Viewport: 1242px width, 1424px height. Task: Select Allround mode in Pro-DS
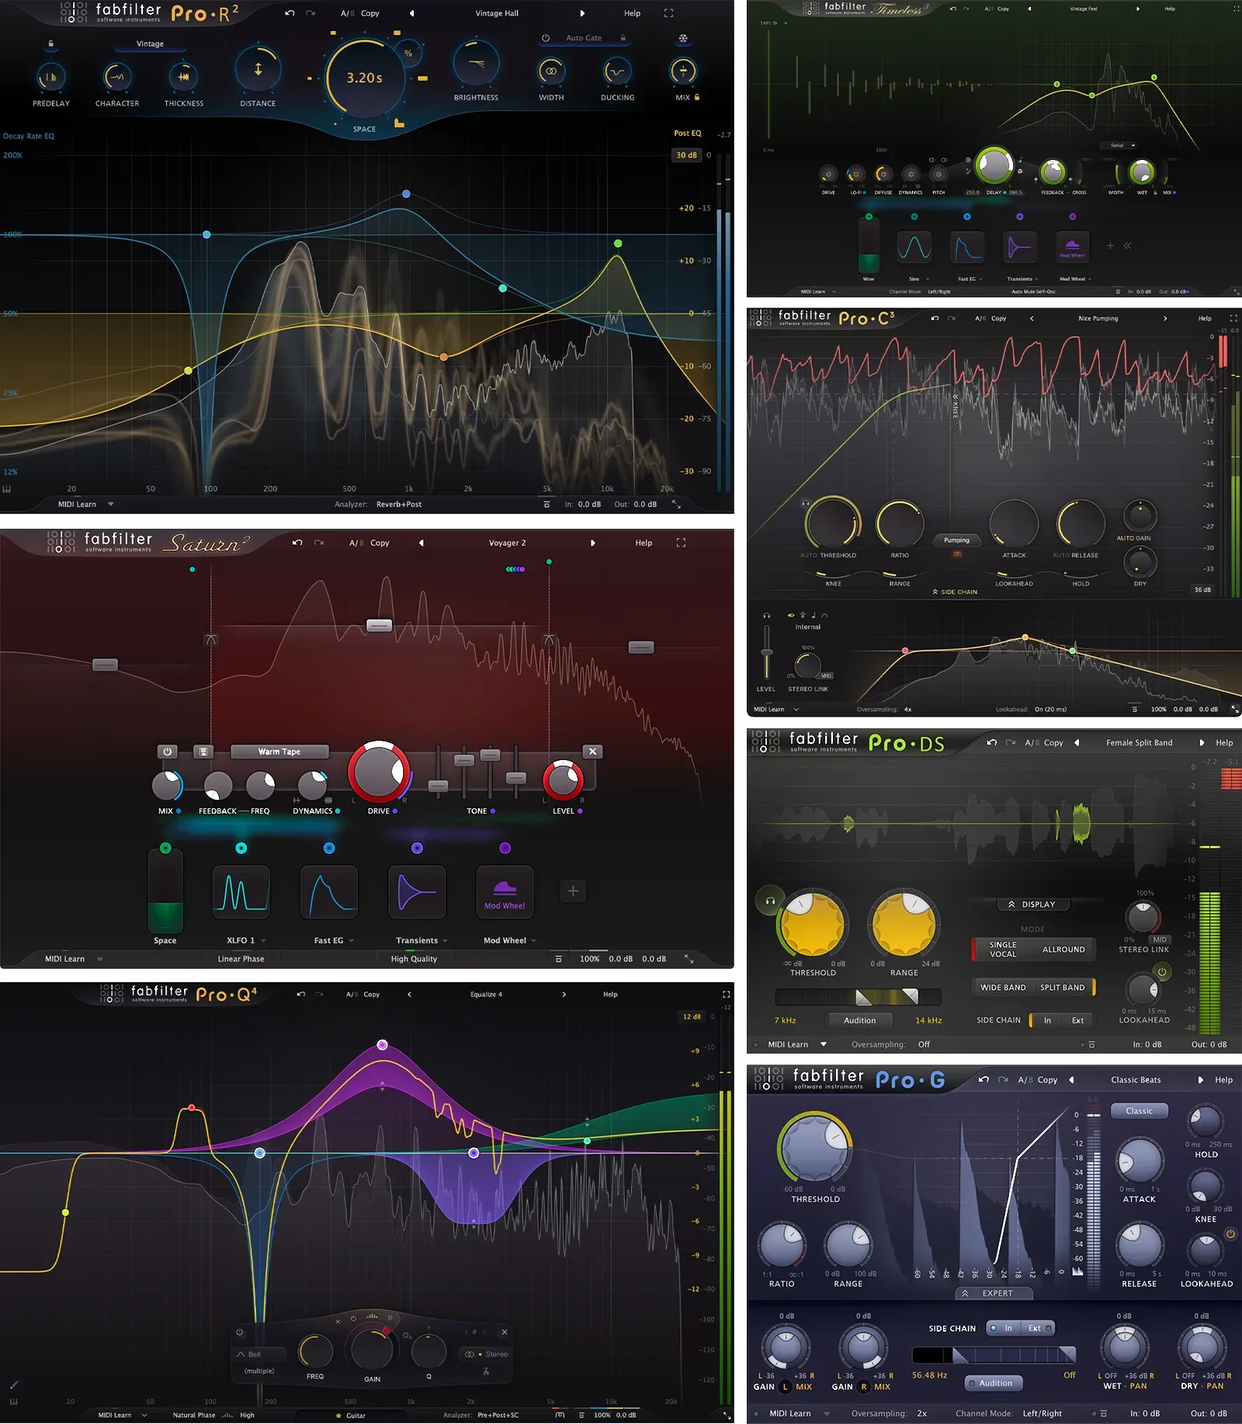[1063, 950]
